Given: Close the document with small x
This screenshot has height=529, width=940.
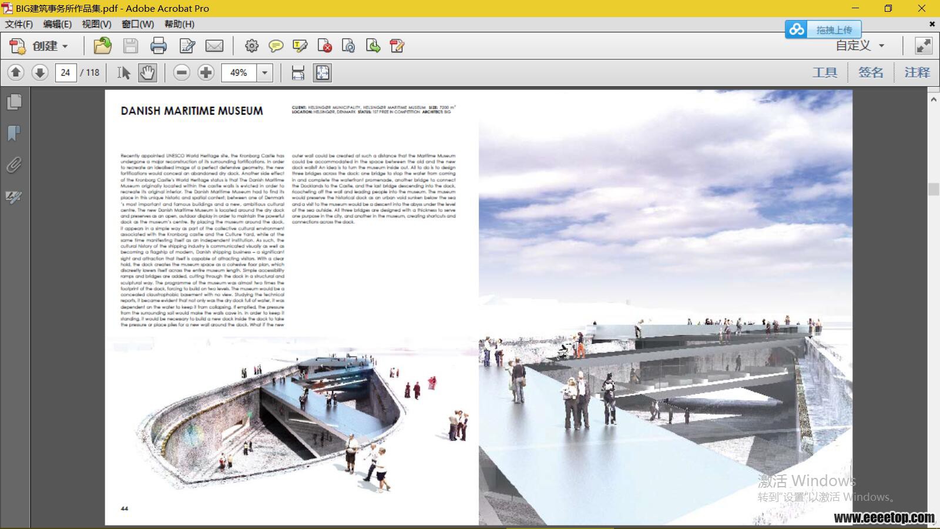Looking at the screenshot, I should [932, 24].
